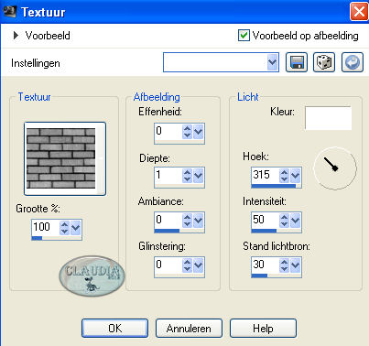Expand the Voorbeeld preview triangle
The image size is (369, 346).
point(16,36)
